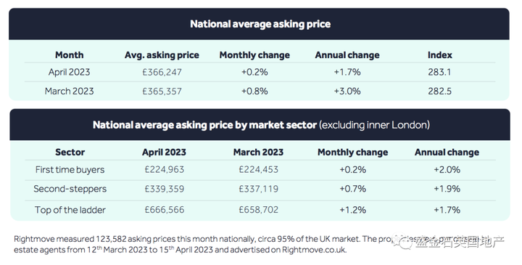Open the Rightmove.co.uk link text

[314, 250]
